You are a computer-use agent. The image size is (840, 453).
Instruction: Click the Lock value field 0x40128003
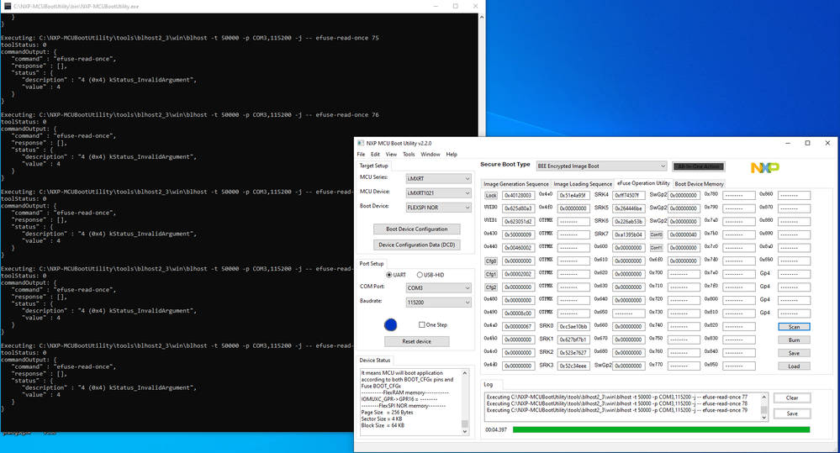(518, 196)
